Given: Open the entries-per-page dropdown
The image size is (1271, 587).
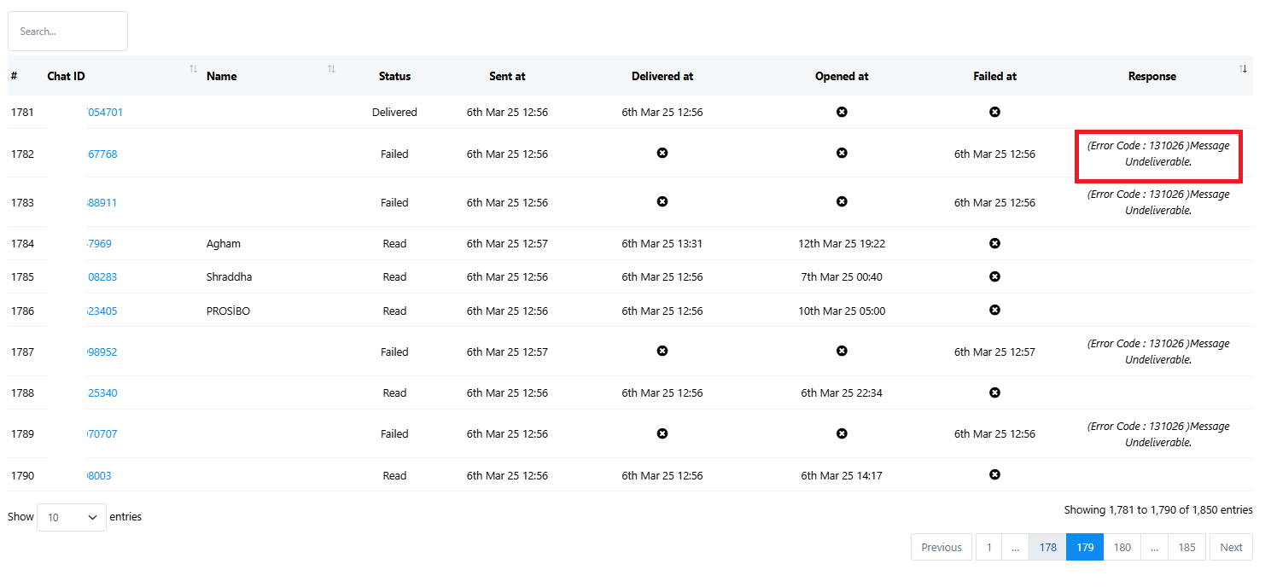Looking at the screenshot, I should [72, 517].
